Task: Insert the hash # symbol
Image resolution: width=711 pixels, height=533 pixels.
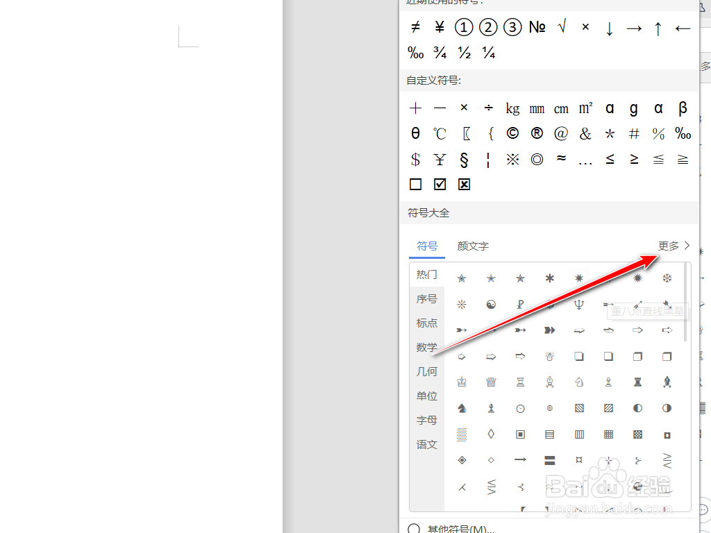Action: point(635,134)
